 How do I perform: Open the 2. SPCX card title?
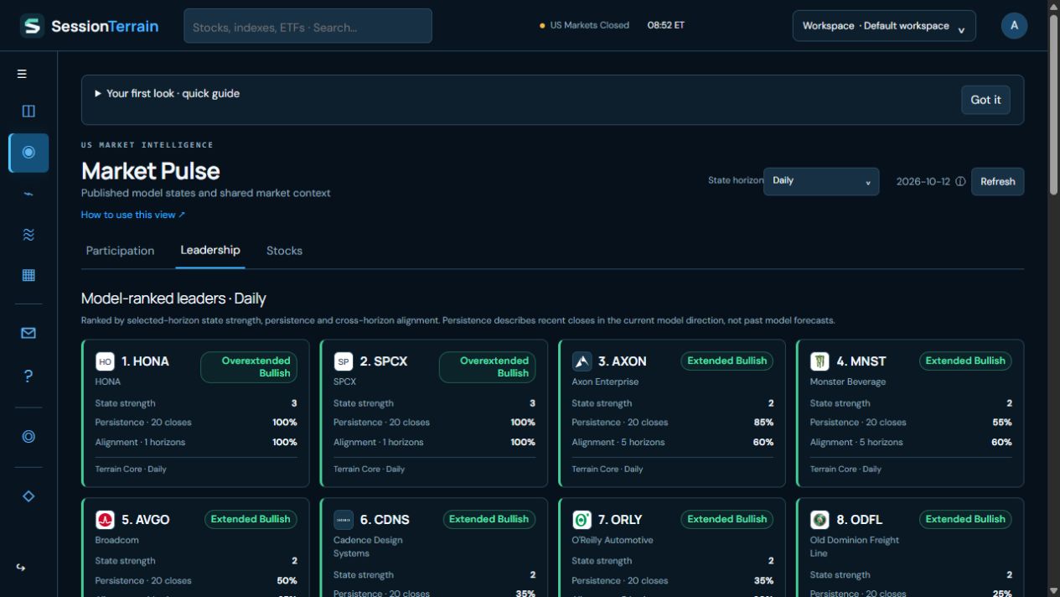pyautogui.click(x=384, y=361)
